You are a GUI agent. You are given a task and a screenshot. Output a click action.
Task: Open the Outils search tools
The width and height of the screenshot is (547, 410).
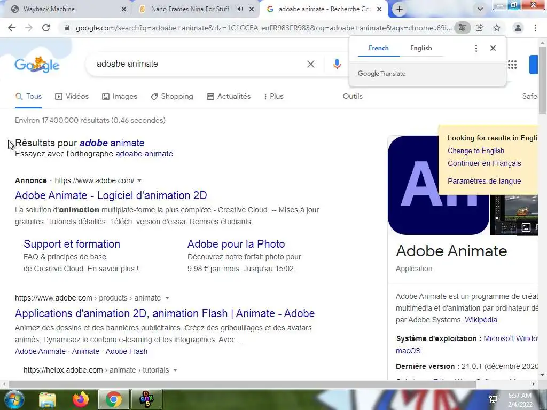tap(353, 96)
